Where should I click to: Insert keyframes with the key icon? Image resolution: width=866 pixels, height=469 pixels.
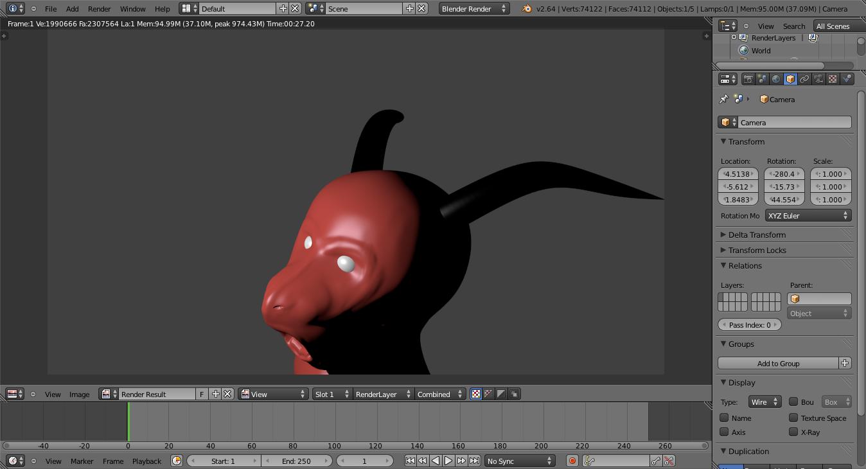pos(656,461)
